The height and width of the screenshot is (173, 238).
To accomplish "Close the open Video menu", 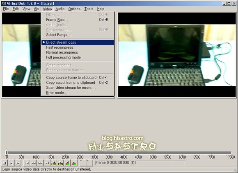I will tap(47, 9).
